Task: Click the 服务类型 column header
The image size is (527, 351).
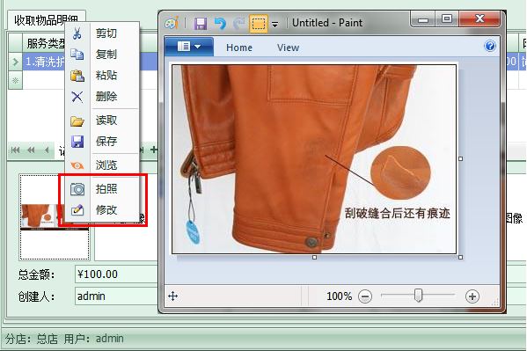Action: click(45, 43)
